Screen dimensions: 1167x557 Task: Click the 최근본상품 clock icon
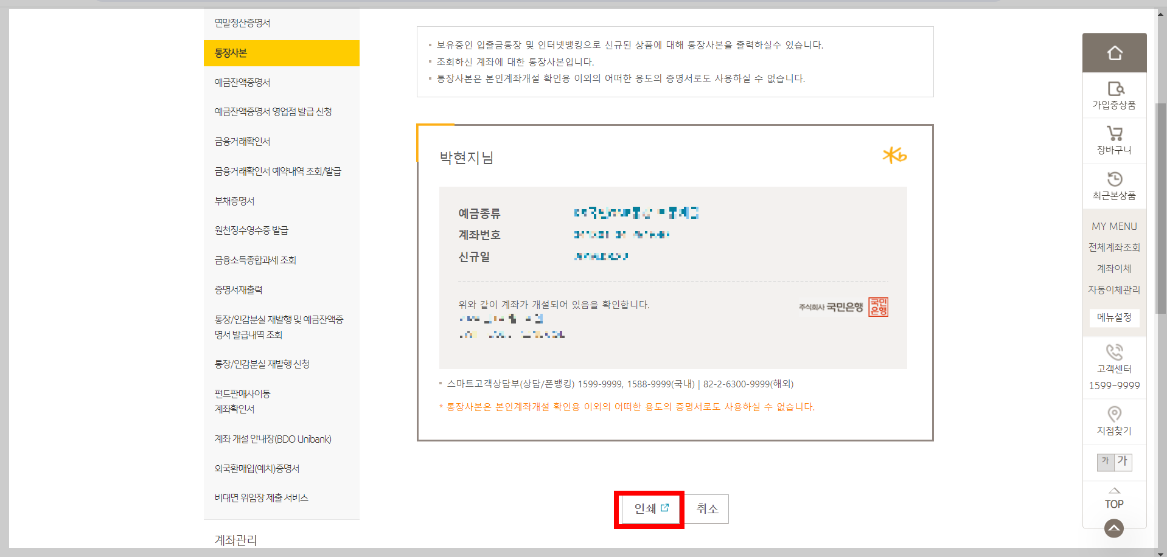[x=1114, y=178]
